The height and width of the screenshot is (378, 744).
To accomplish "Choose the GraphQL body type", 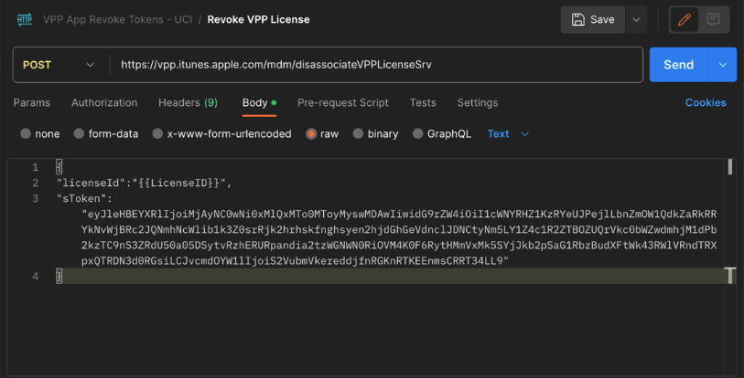I will tap(419, 133).
